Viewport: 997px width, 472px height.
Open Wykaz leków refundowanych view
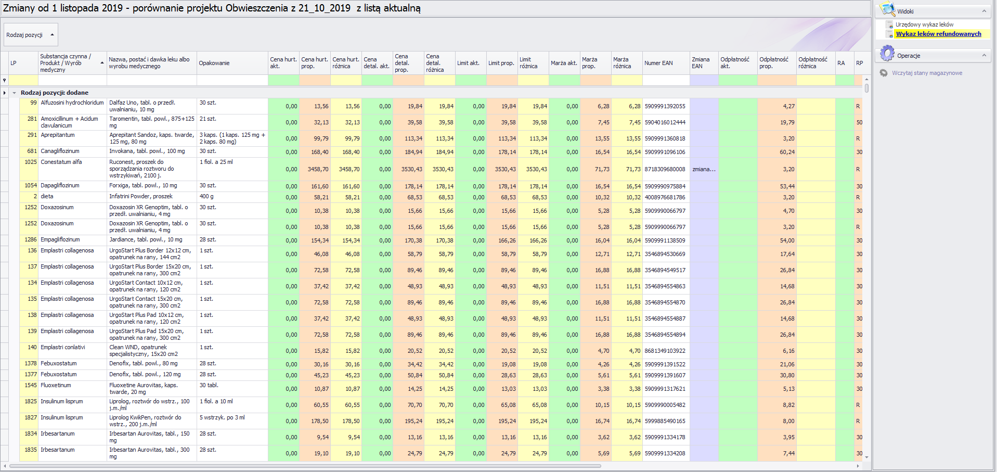938,34
